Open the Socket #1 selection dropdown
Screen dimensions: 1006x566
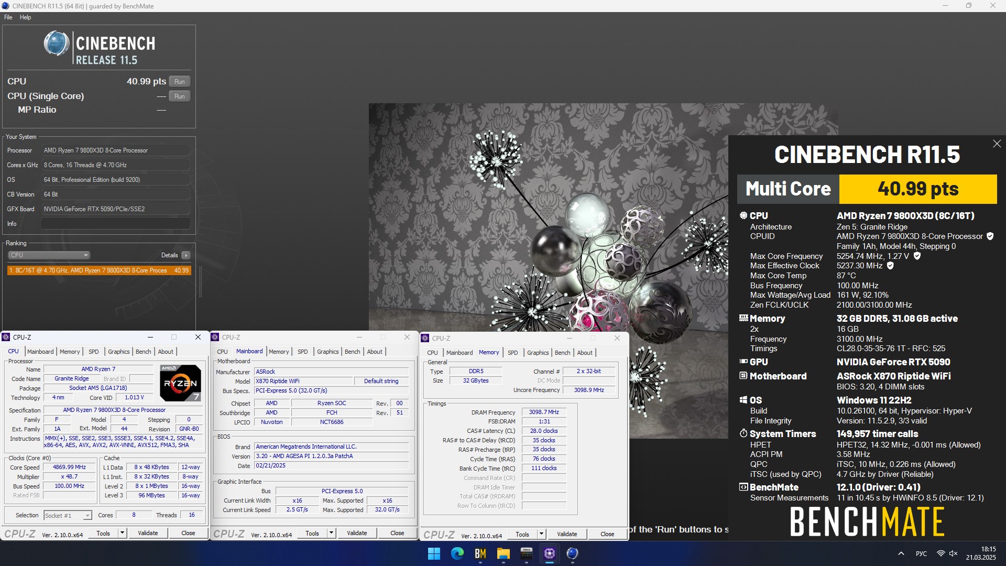(68, 516)
